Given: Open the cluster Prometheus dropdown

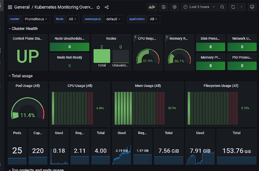Looking at the screenshot, I should 36,19.
